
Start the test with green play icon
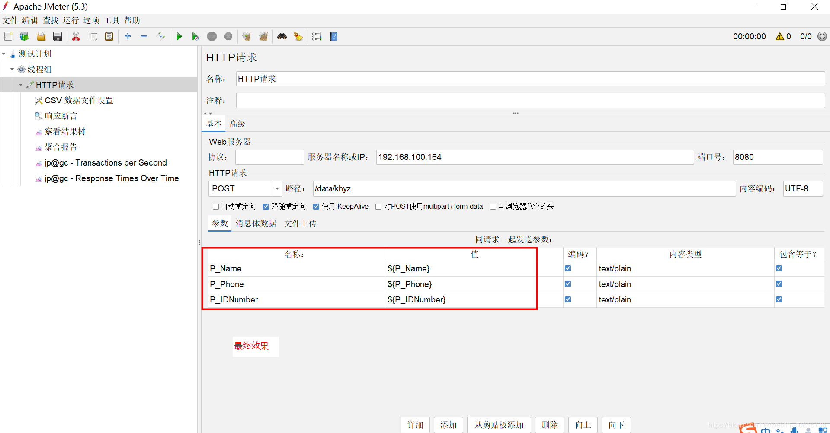pos(179,37)
